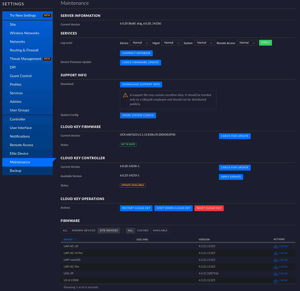
Task: Check for Cloud Key firmware update
Action: [x=235, y=136]
